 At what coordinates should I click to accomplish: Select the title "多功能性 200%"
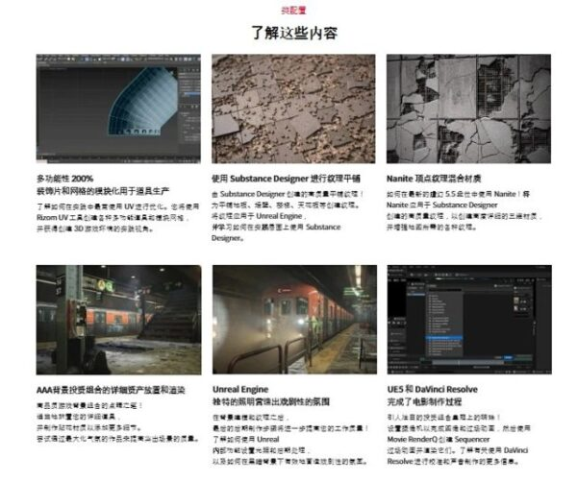tap(64, 179)
